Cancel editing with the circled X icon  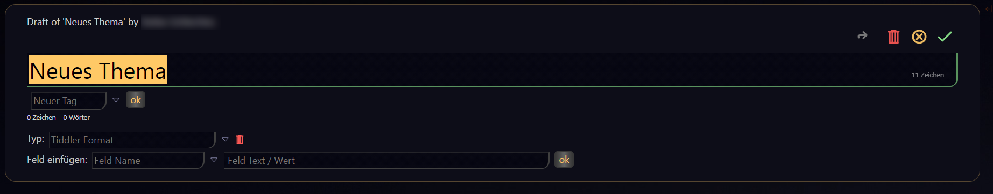point(919,37)
